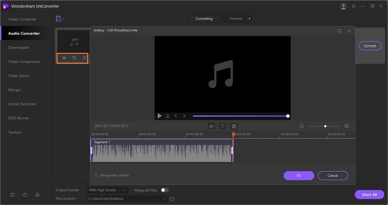Click the right trim handle of Segment 1
Viewport: 388px width, 205px height.
coord(232,151)
